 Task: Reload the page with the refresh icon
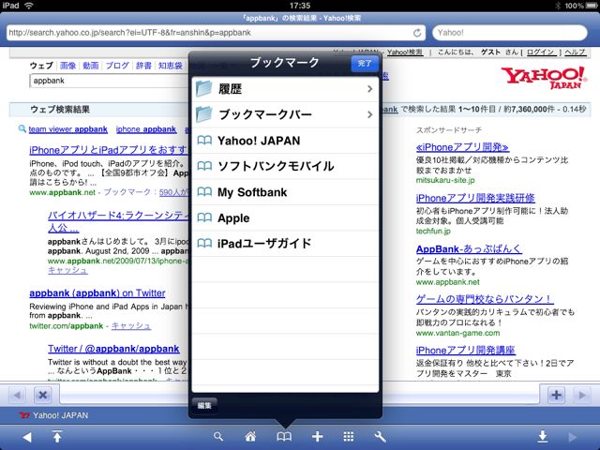[x=417, y=33]
